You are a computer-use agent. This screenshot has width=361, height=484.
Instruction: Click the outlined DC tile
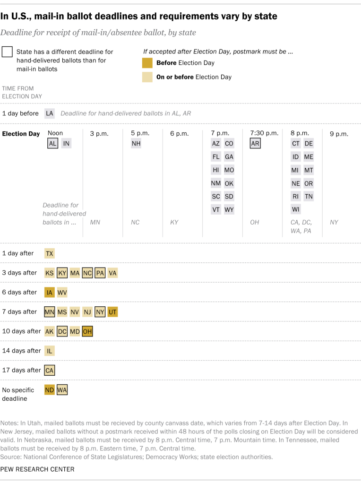[x=62, y=331]
